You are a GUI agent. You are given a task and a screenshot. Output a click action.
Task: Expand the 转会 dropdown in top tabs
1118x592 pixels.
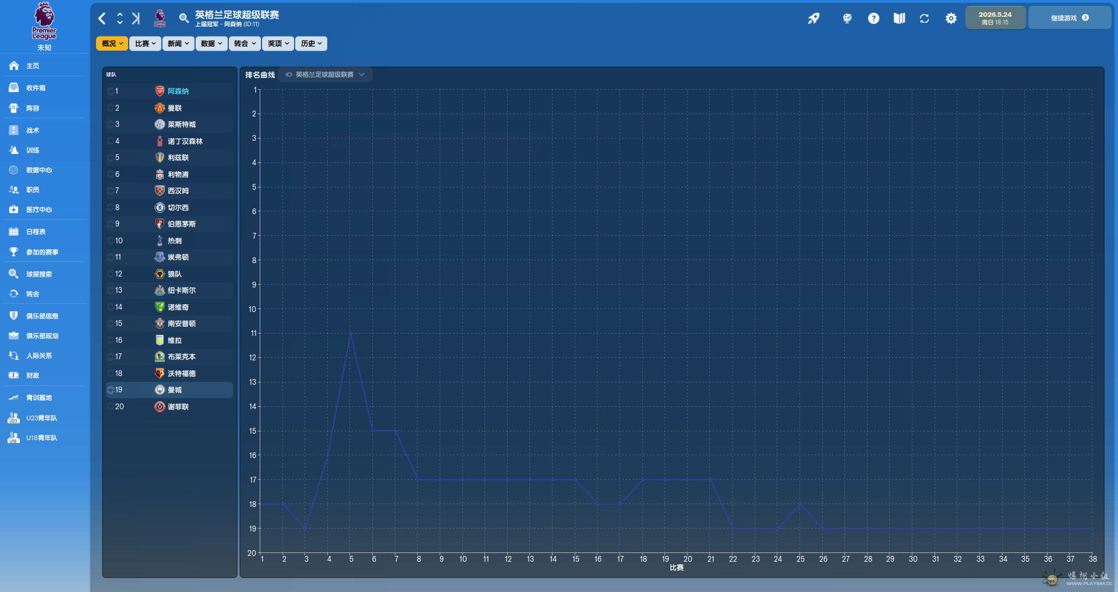(245, 44)
